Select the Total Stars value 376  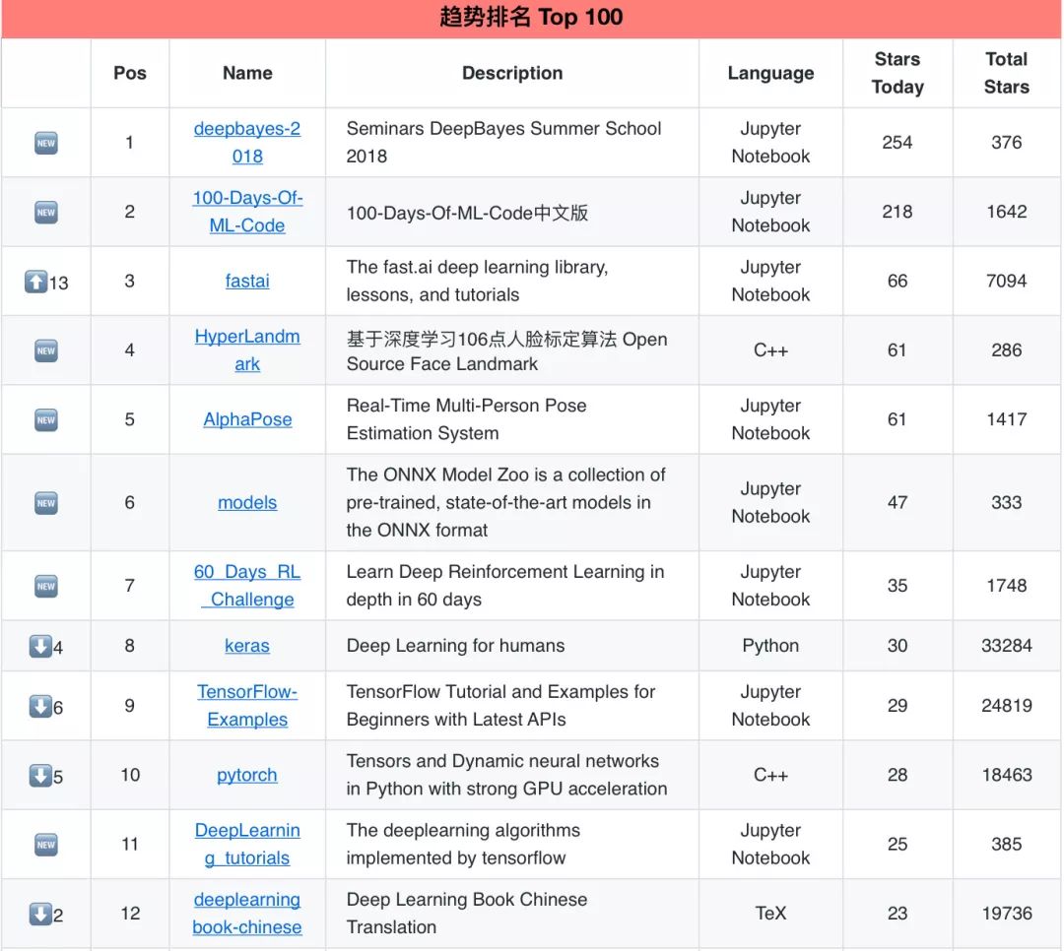coord(1006,143)
